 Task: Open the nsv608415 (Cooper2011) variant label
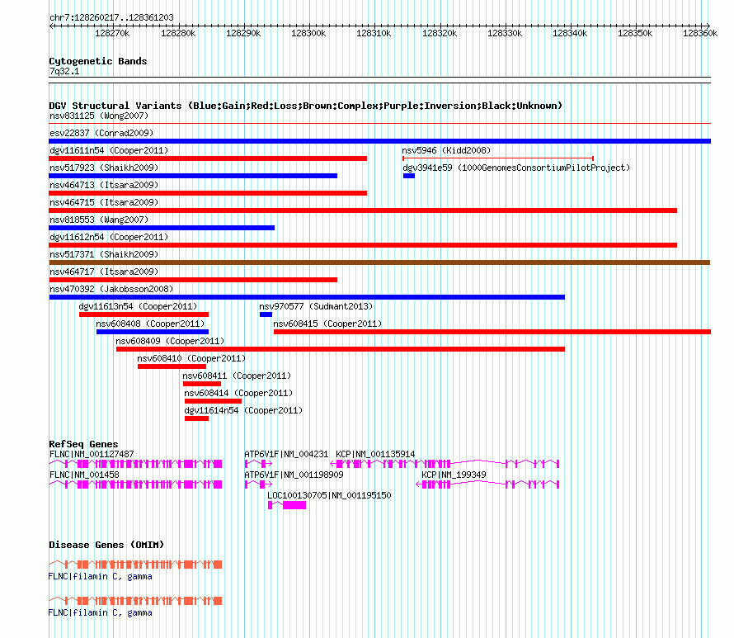tap(327, 324)
